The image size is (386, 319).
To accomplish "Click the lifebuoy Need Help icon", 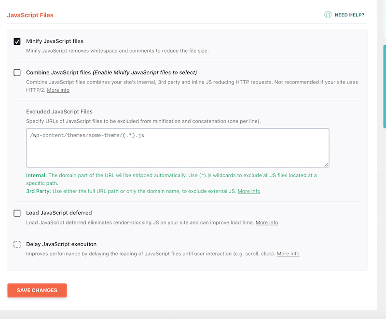I will coord(328,15).
